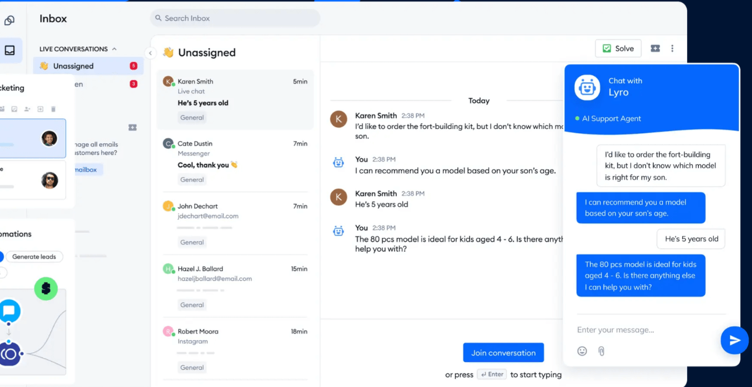
Task: Click the create ticket icon beside Solve
Action: point(655,49)
